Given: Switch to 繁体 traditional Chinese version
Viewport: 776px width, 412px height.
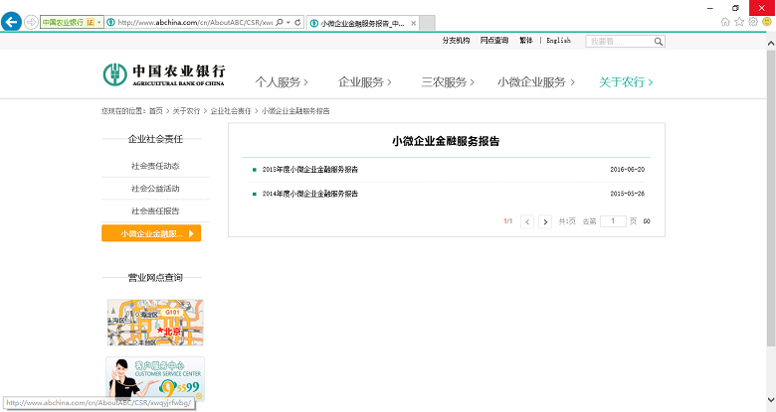Looking at the screenshot, I should point(526,41).
